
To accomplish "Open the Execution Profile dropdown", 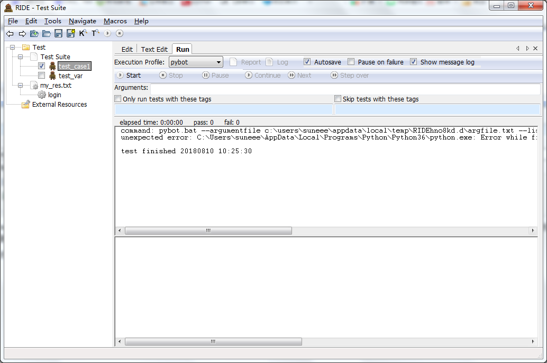I will tap(220, 62).
